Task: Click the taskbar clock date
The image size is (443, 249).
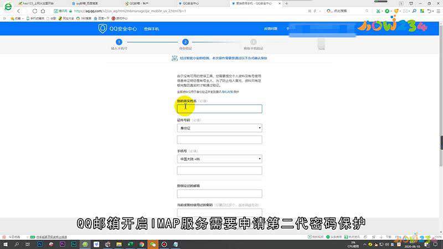Action: 413,246
